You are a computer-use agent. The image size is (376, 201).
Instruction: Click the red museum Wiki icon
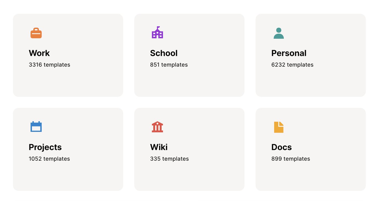pos(157,127)
